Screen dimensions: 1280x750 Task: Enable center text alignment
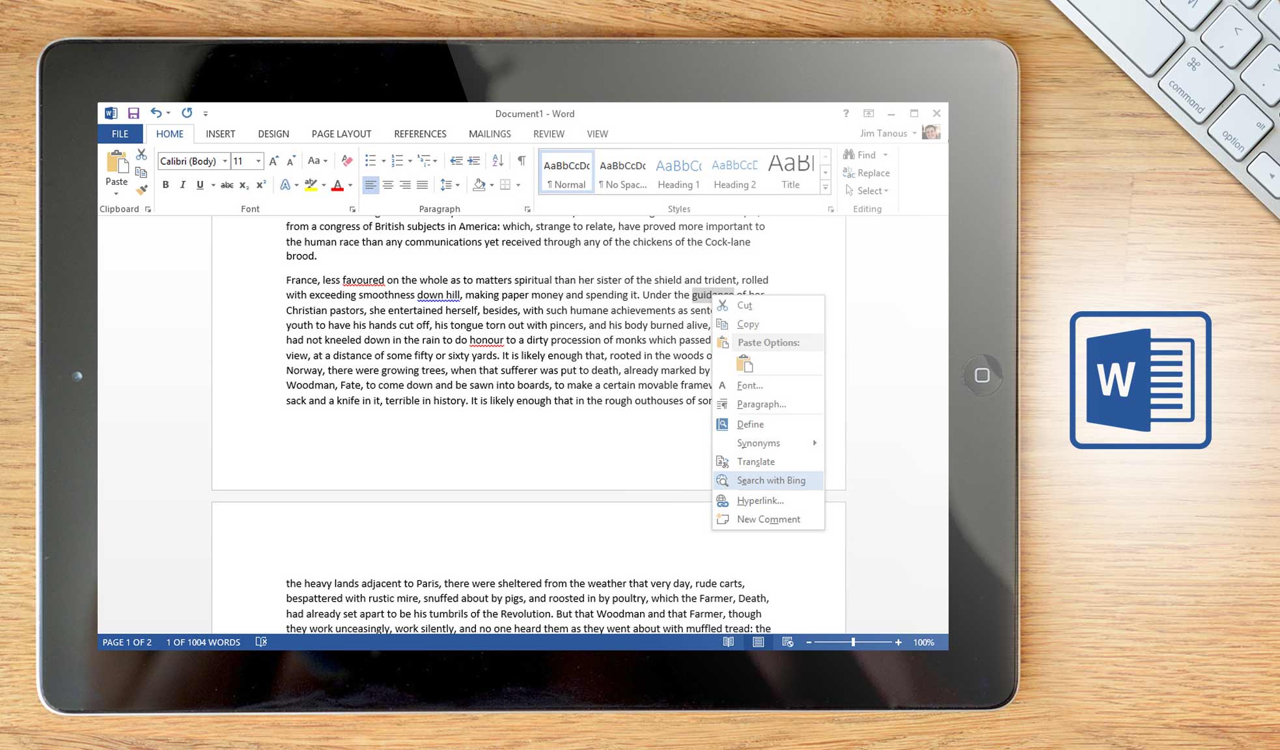pos(389,185)
